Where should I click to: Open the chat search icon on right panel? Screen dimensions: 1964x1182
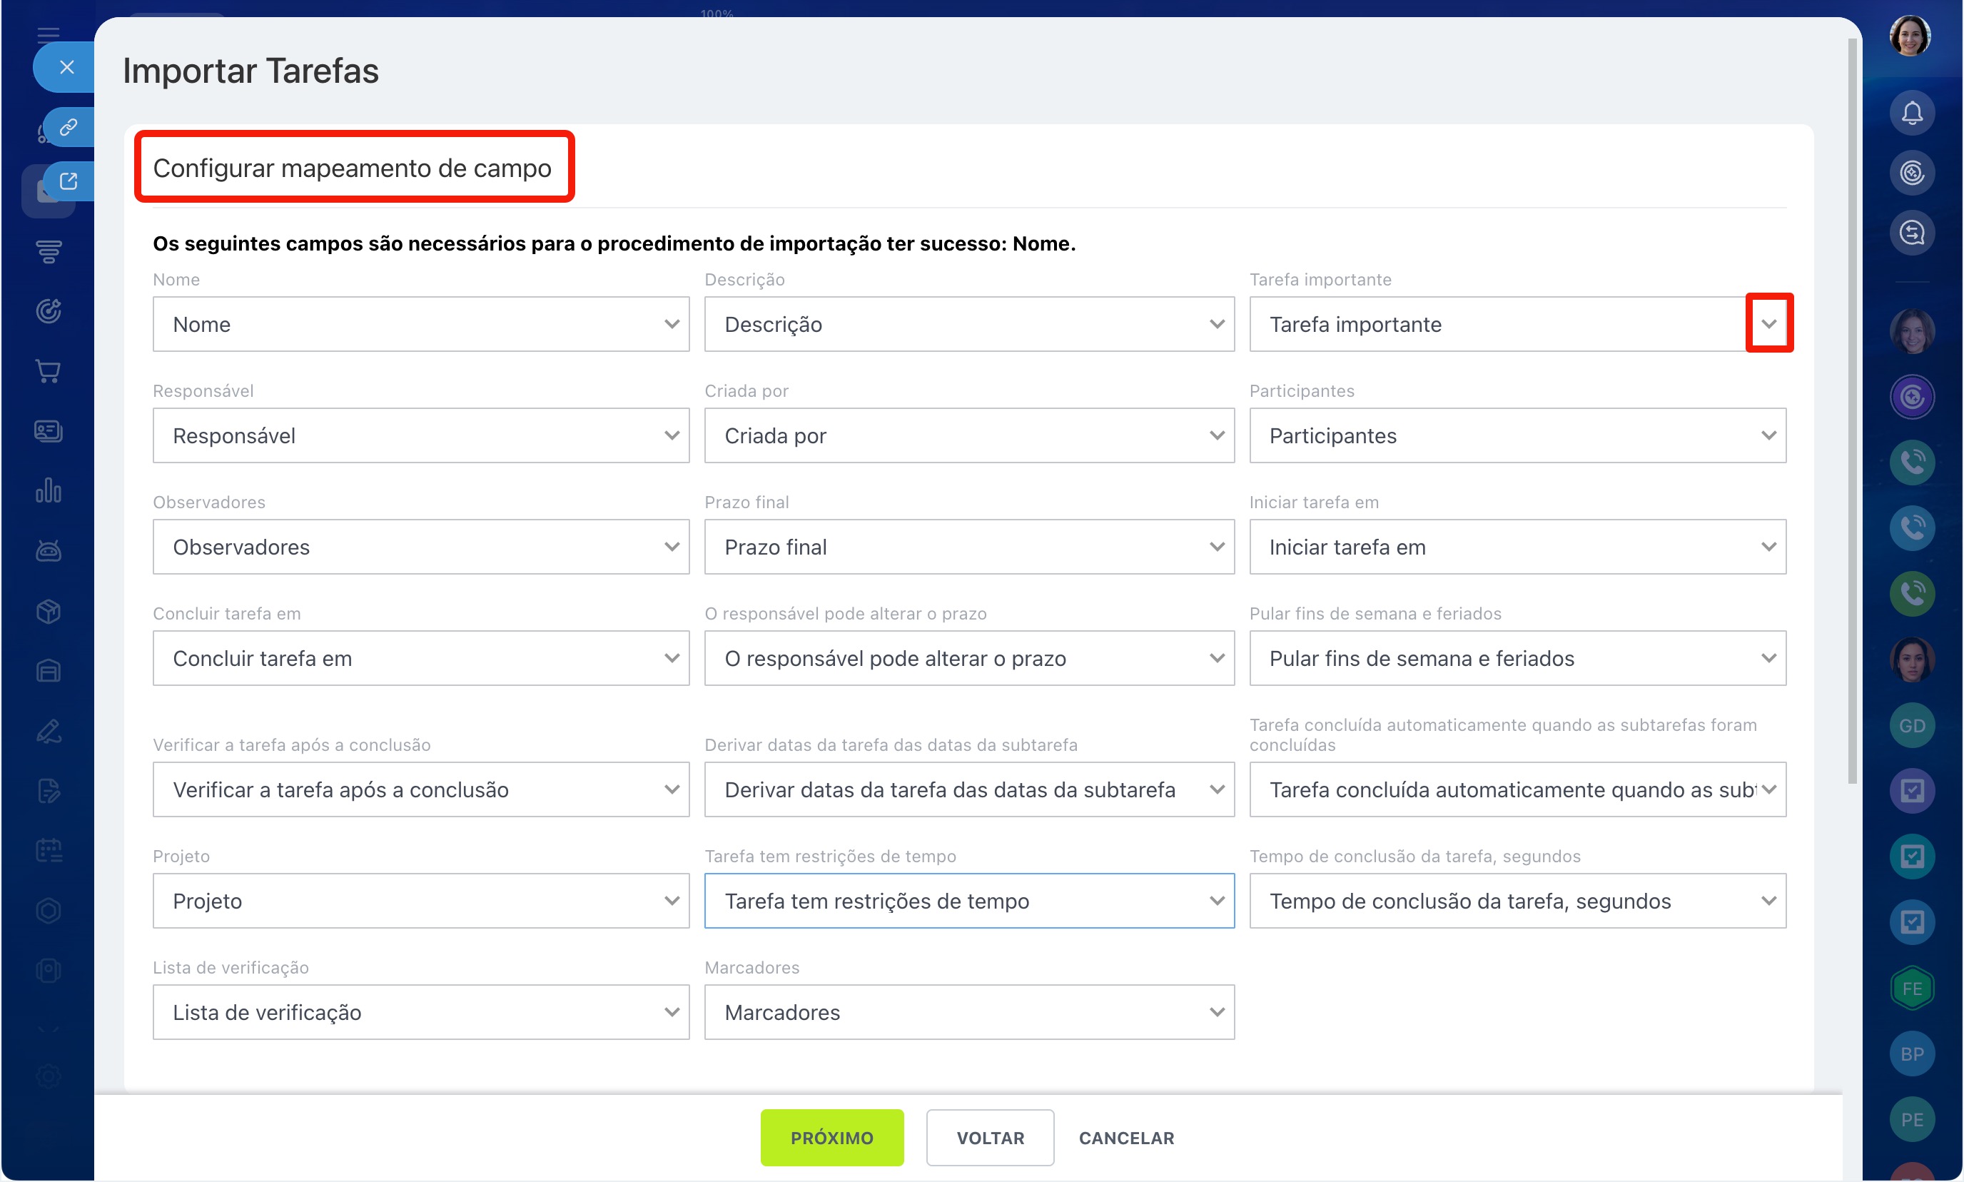(x=1911, y=233)
